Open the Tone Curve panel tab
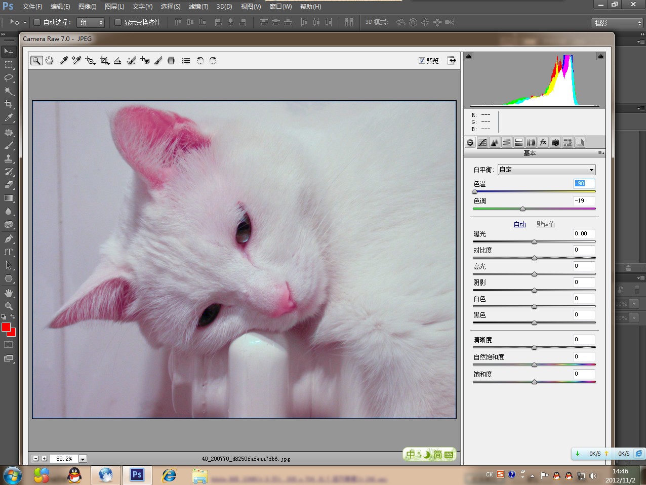The image size is (646, 485). pos(482,143)
